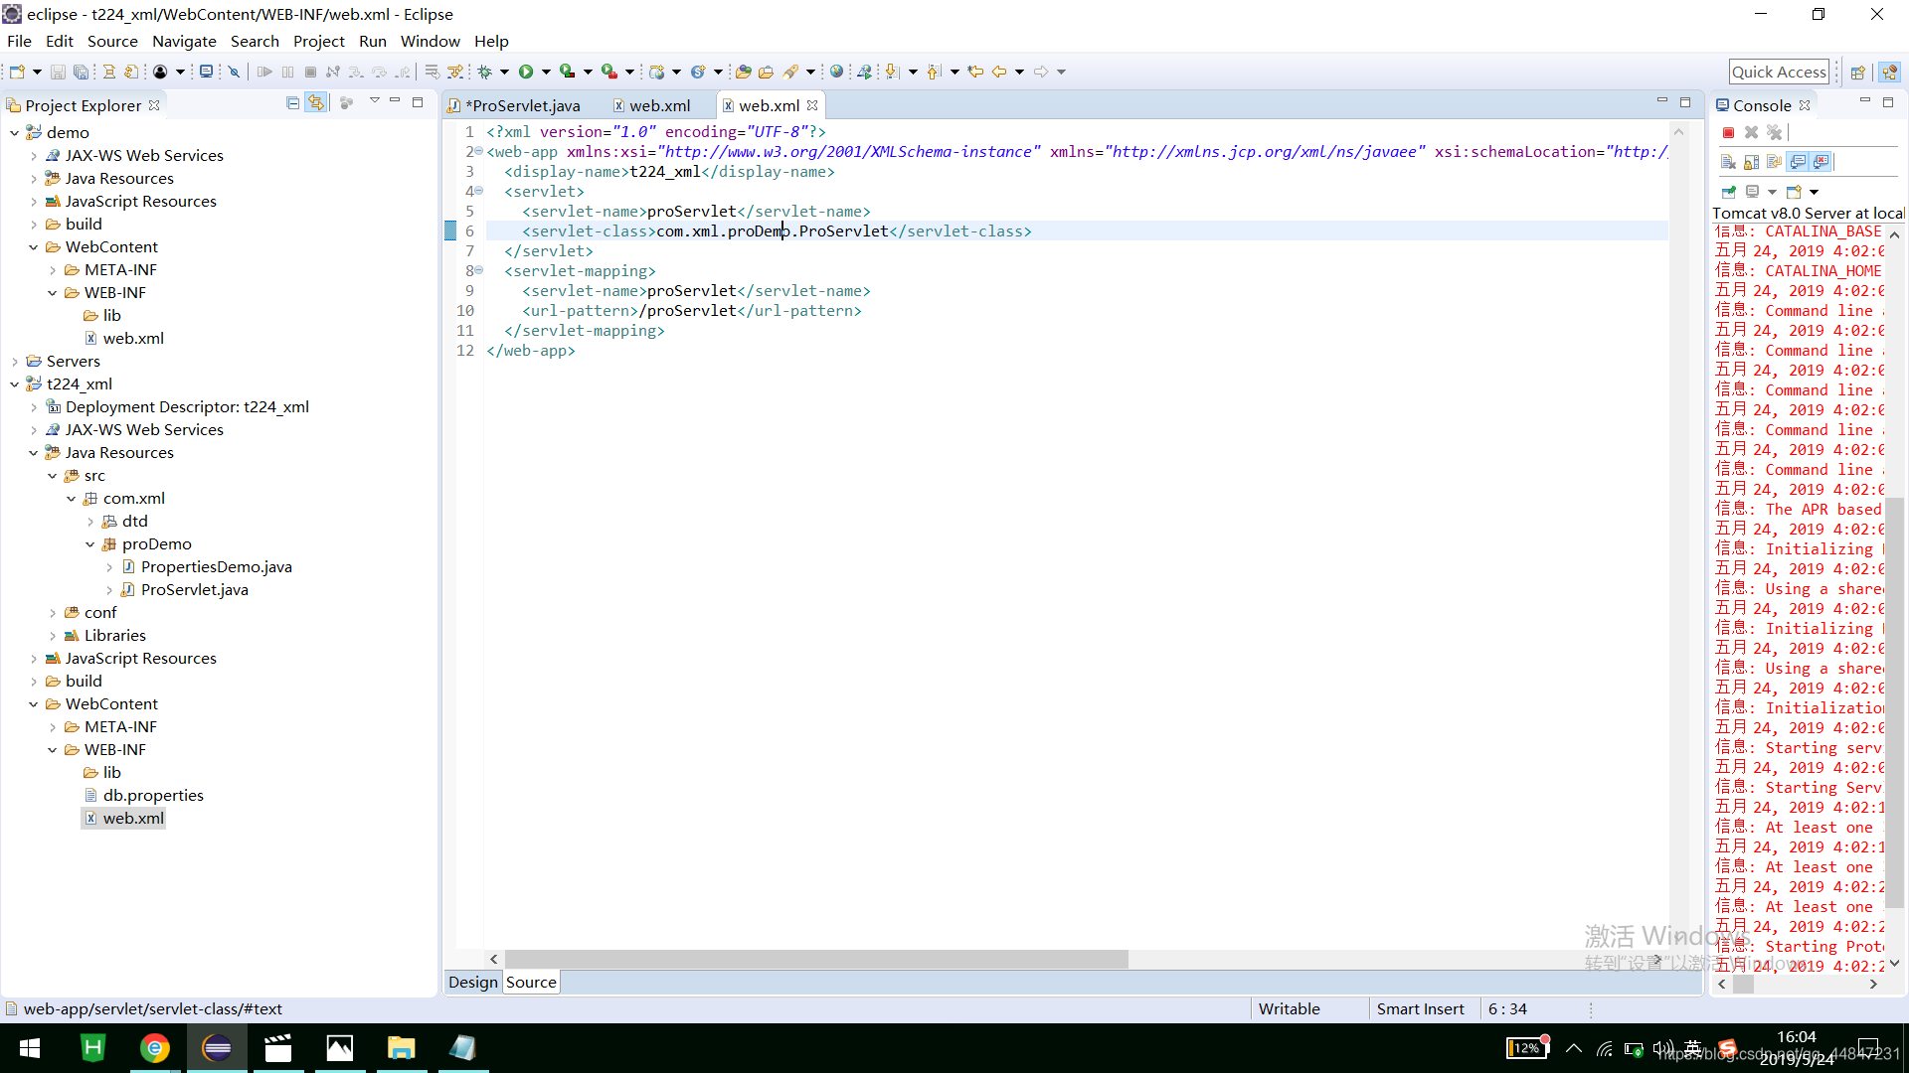1909x1073 pixels.
Task: Click the Windows Start button
Action: point(30,1048)
